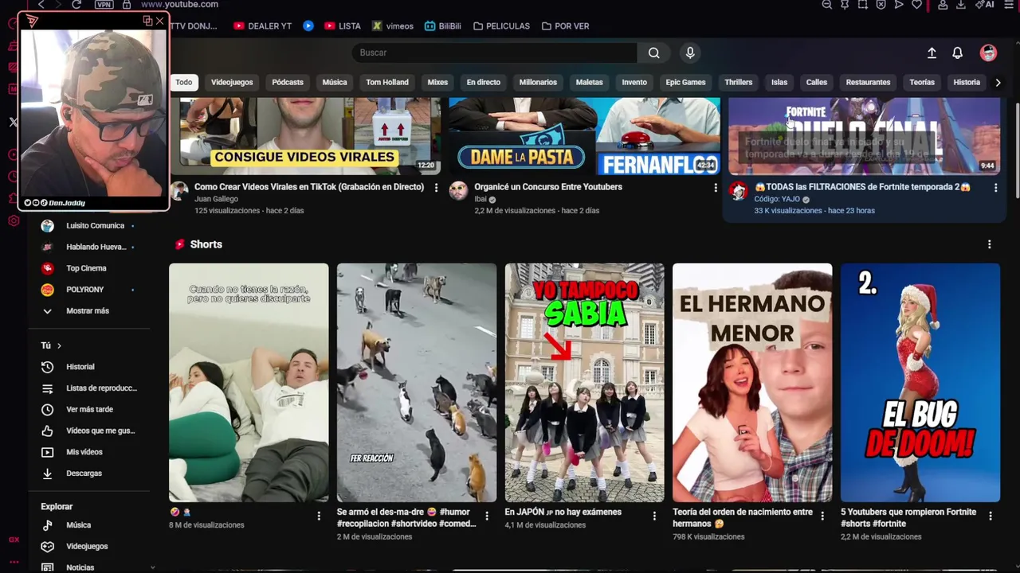Open the DEALER YT bookmark

[263, 25]
